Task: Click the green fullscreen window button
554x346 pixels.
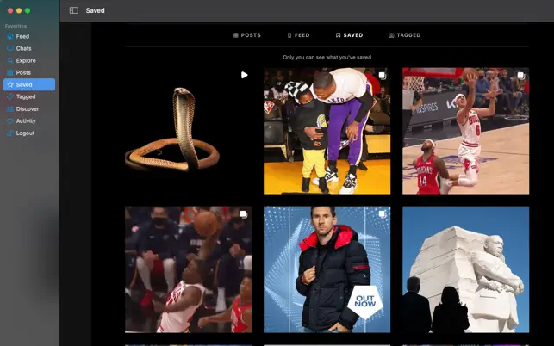Action: point(28,10)
